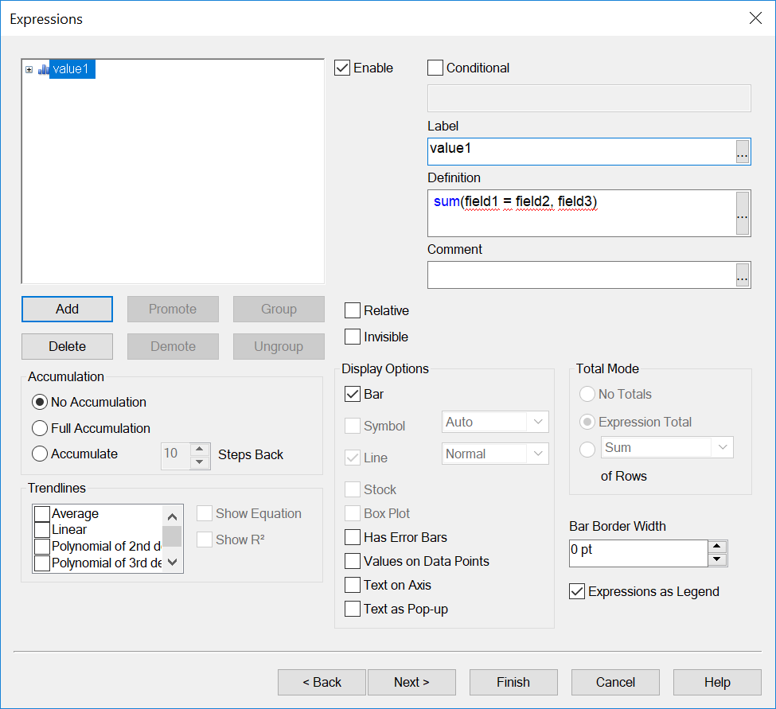The image size is (776, 709).
Task: Click the Back button
Action: point(322,682)
